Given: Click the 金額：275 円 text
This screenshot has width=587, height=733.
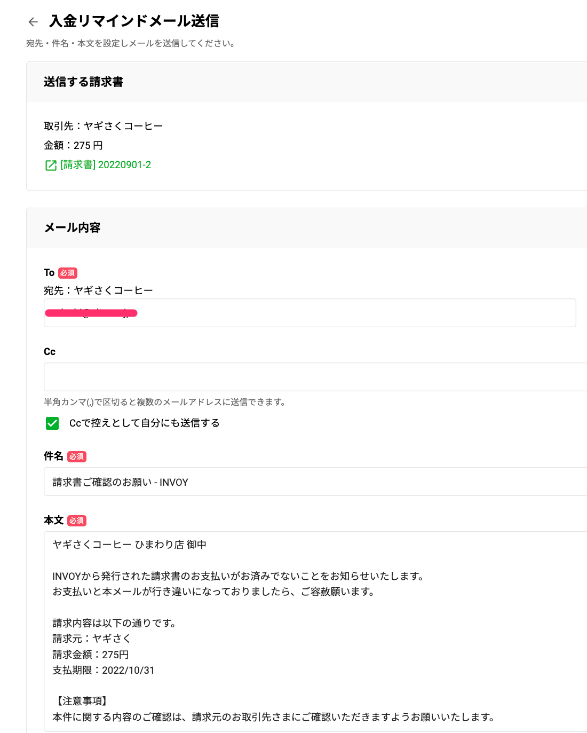Looking at the screenshot, I should pyautogui.click(x=73, y=145).
